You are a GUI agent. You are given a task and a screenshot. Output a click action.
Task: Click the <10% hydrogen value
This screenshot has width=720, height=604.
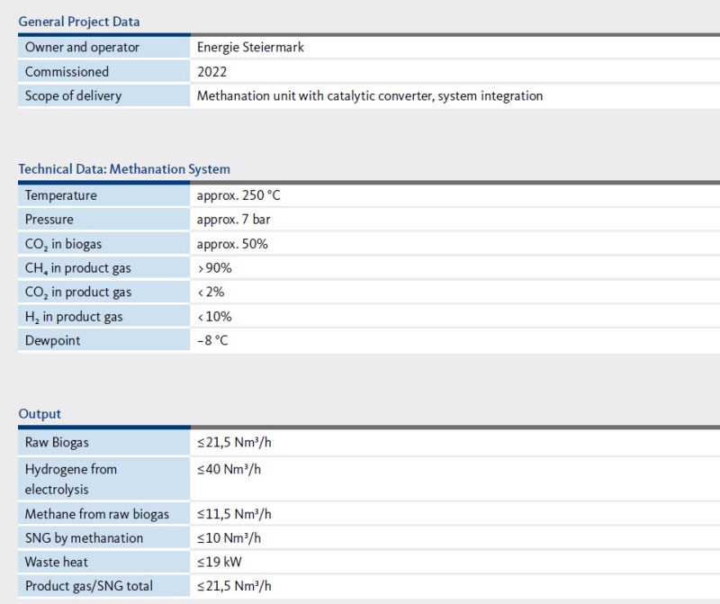pyautogui.click(x=214, y=317)
